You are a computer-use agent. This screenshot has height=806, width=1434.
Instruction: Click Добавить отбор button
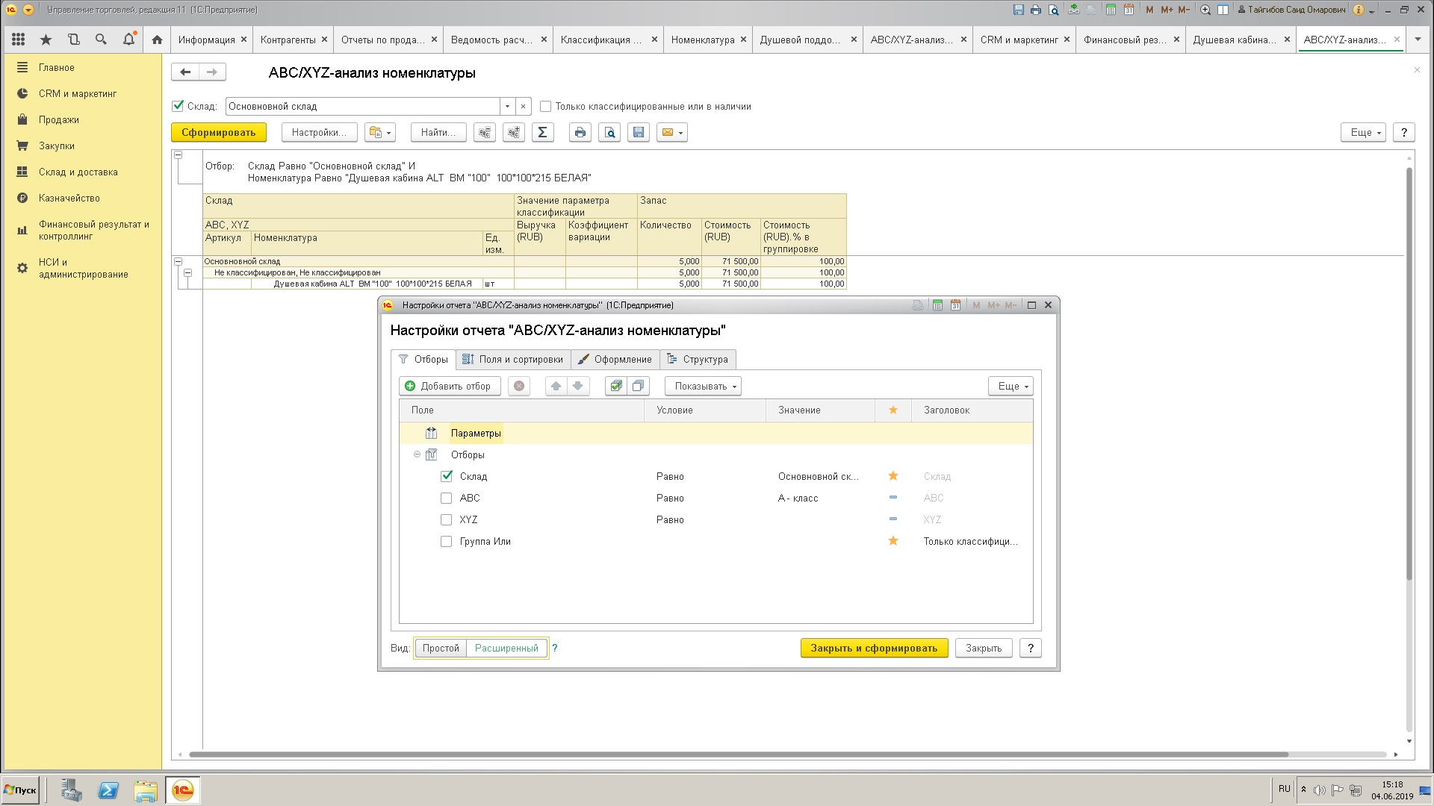point(450,386)
